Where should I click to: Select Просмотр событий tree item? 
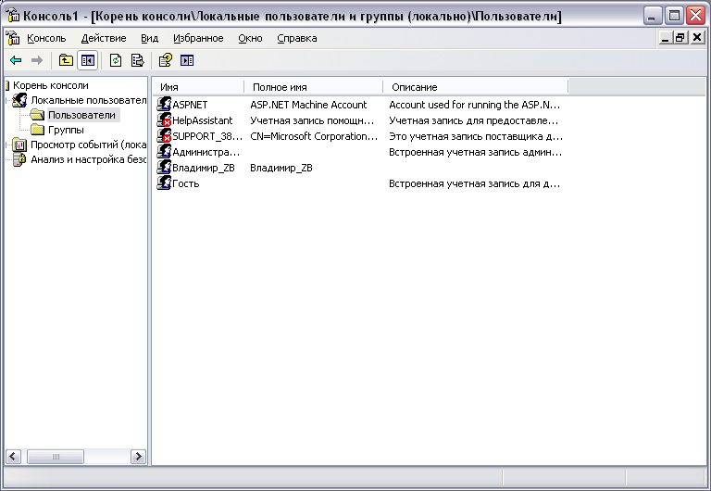coord(89,145)
